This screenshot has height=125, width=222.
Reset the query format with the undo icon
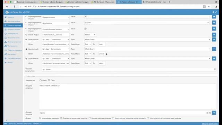click(x=210, y=113)
